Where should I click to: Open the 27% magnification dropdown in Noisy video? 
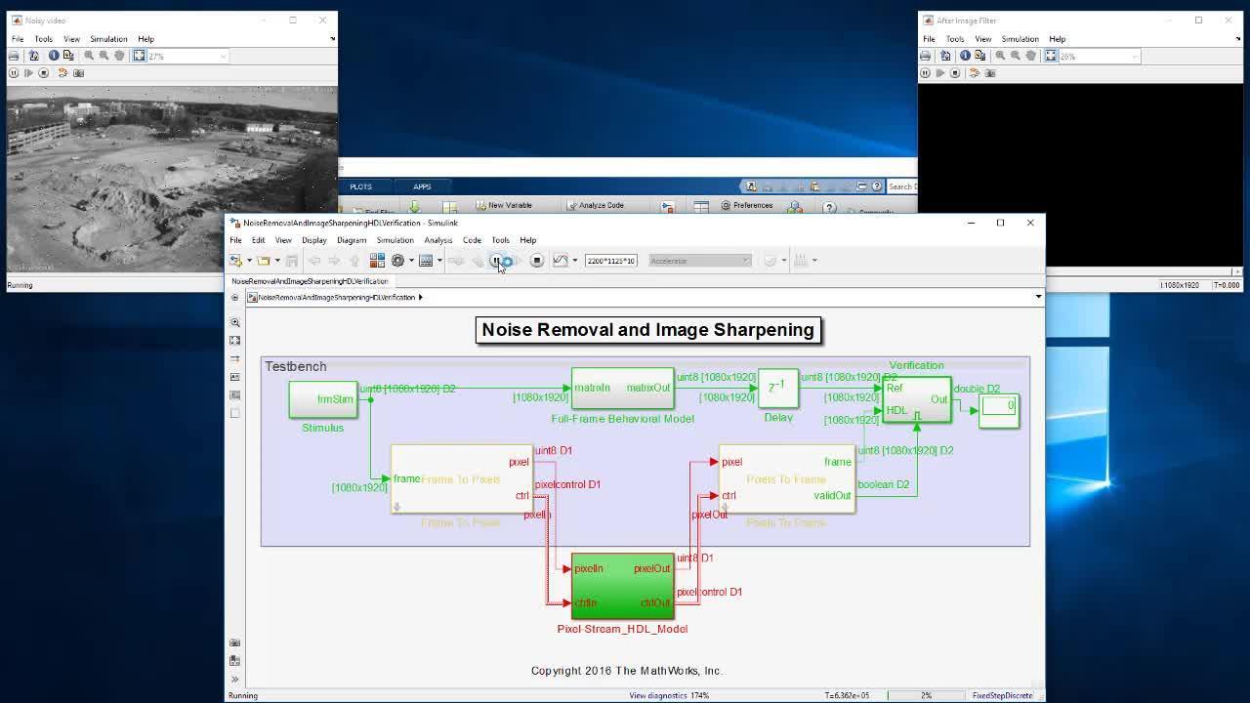223,56
